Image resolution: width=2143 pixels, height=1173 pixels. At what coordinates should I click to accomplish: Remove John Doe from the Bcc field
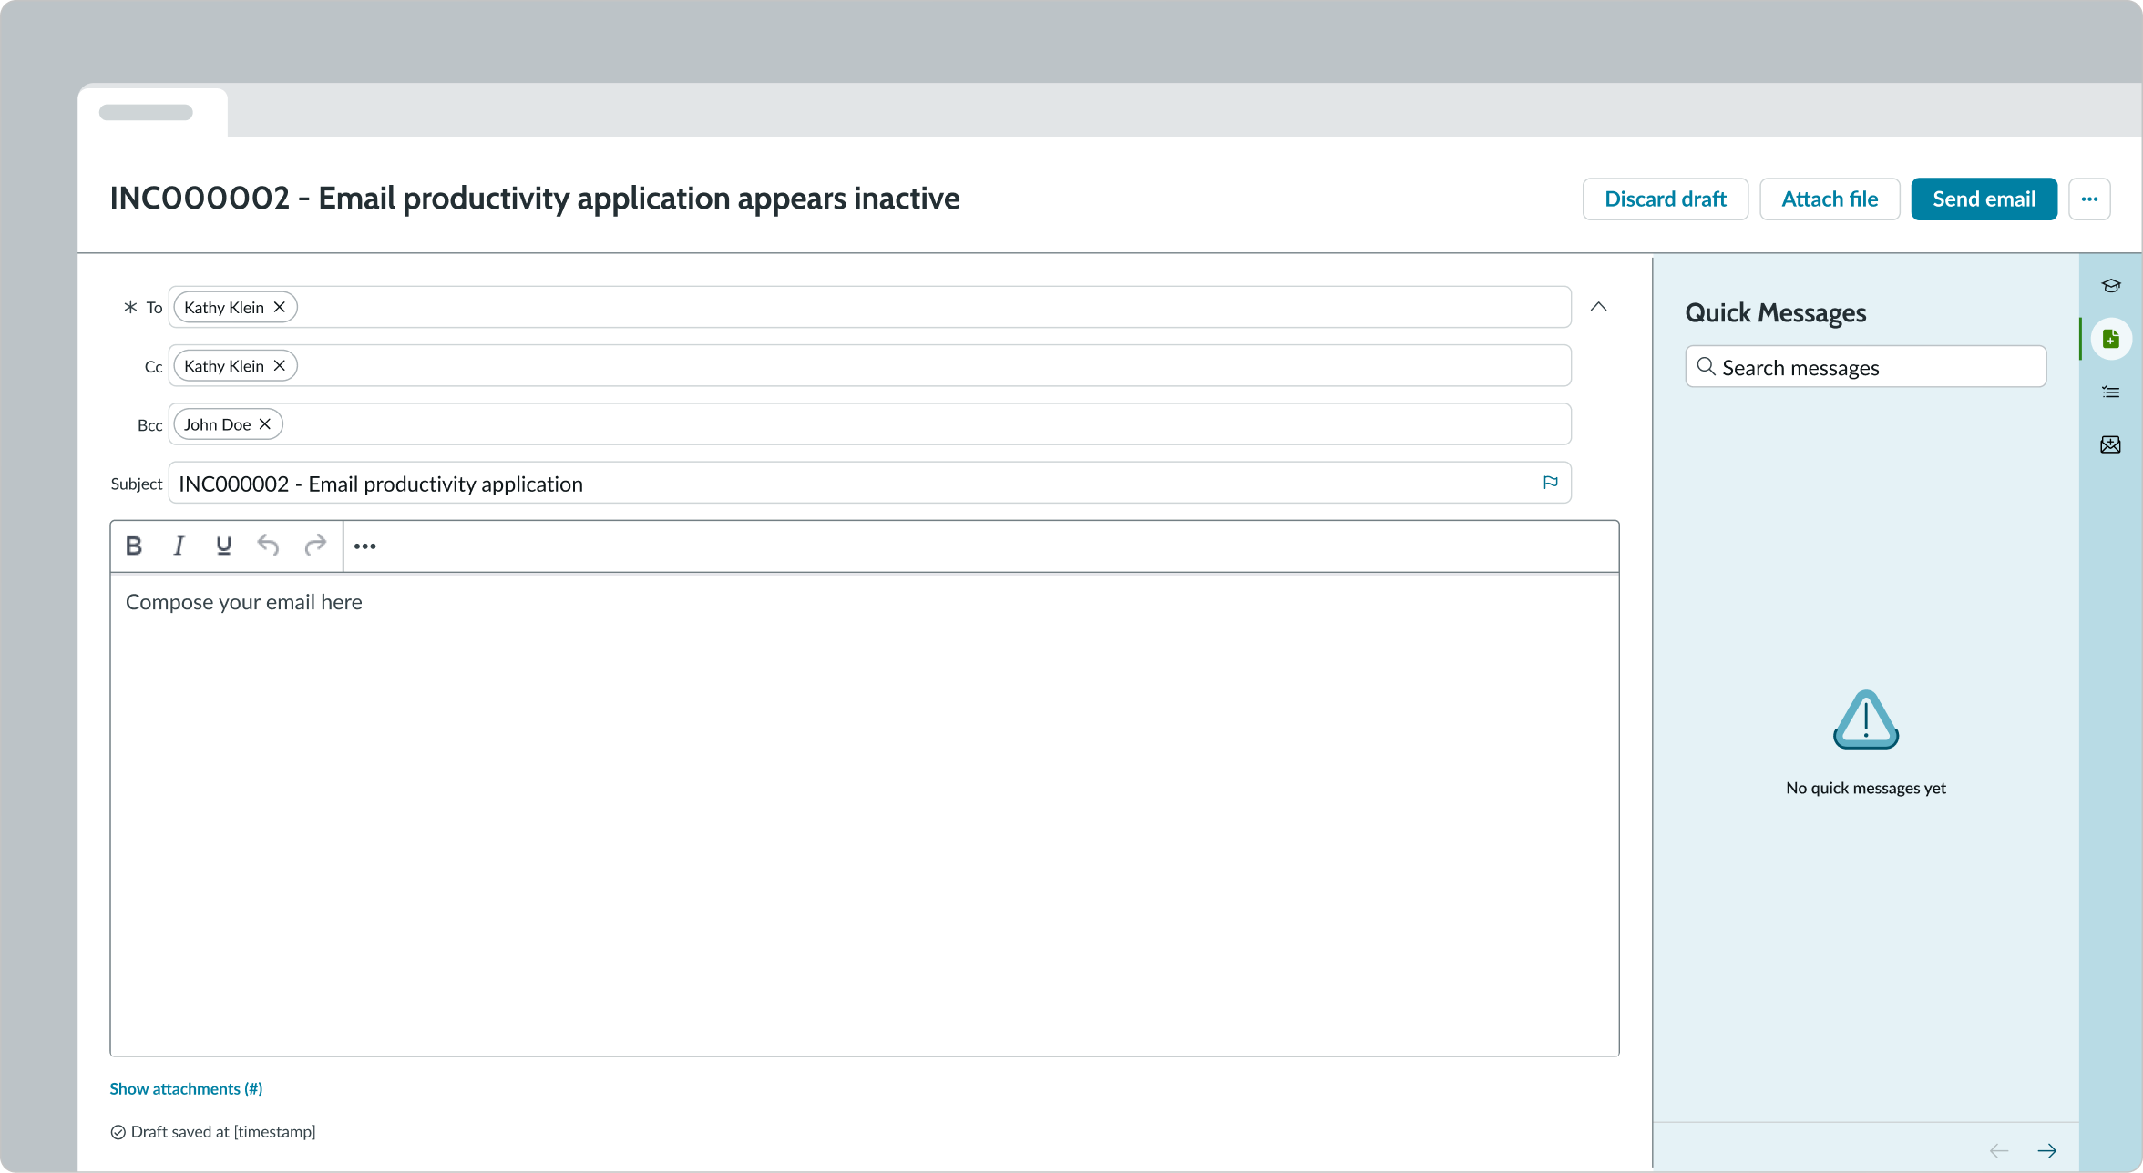pyautogui.click(x=265, y=424)
